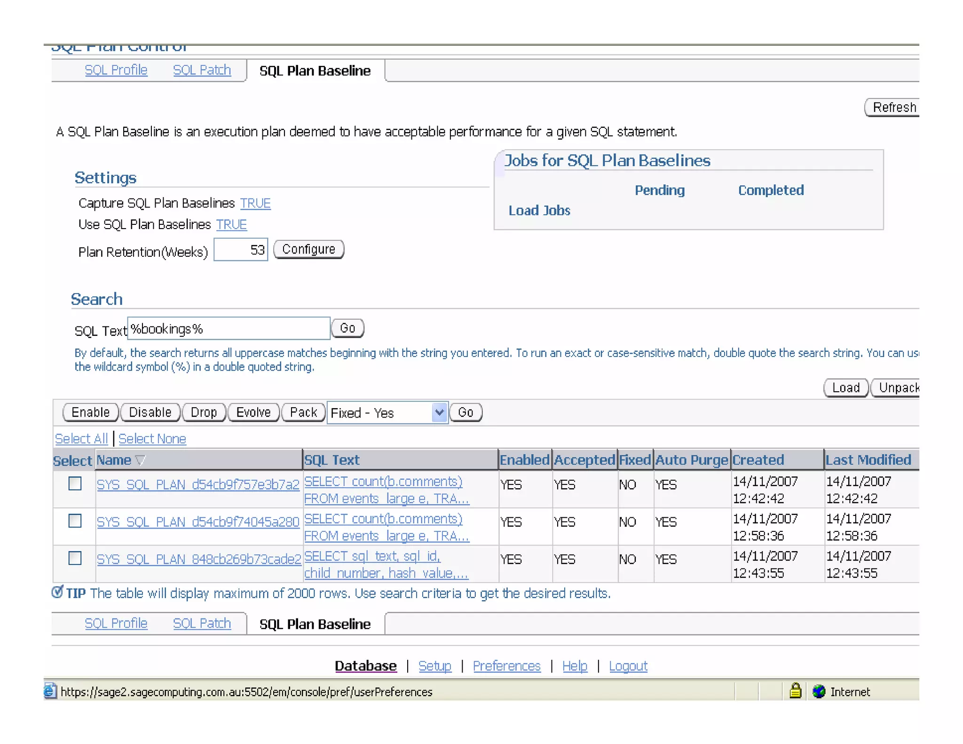Image resolution: width=963 pixels, height=744 pixels.
Task: Click the Pack button
Action: point(303,412)
